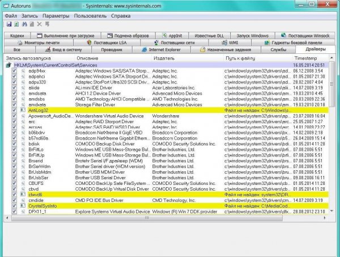This screenshot has height=257, width=340.
Task: Click the Delete X toolbar icon
Action: (40, 24)
